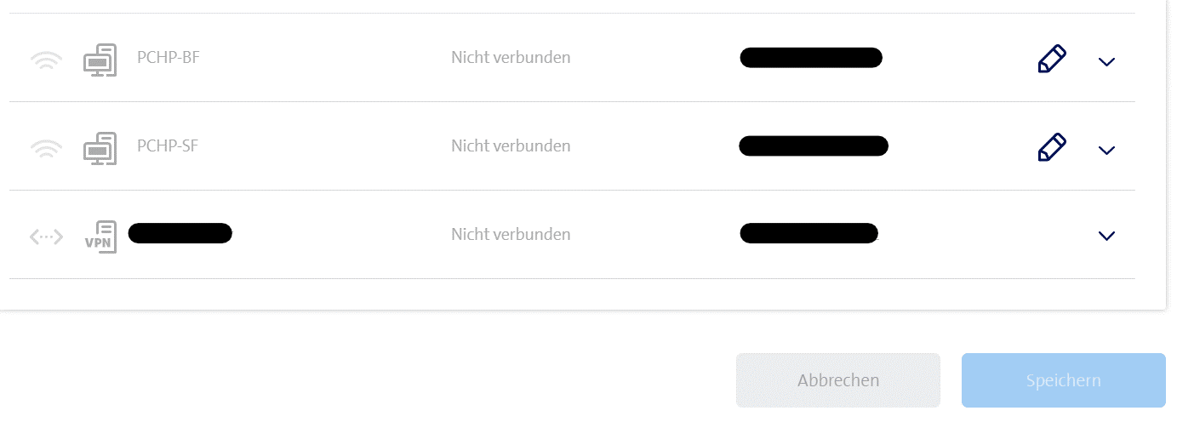Click the VPN tunnel arrows connection icon
1177x445 pixels.
(x=46, y=237)
